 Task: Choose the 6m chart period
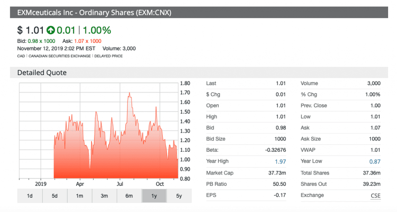[129, 196]
